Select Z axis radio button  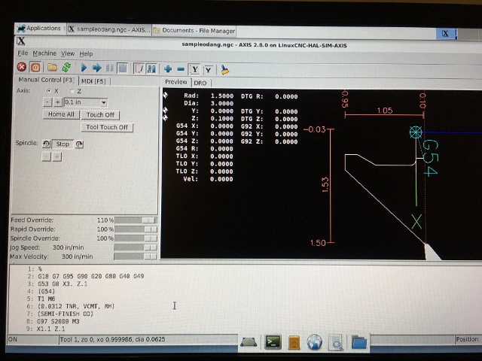72,91
